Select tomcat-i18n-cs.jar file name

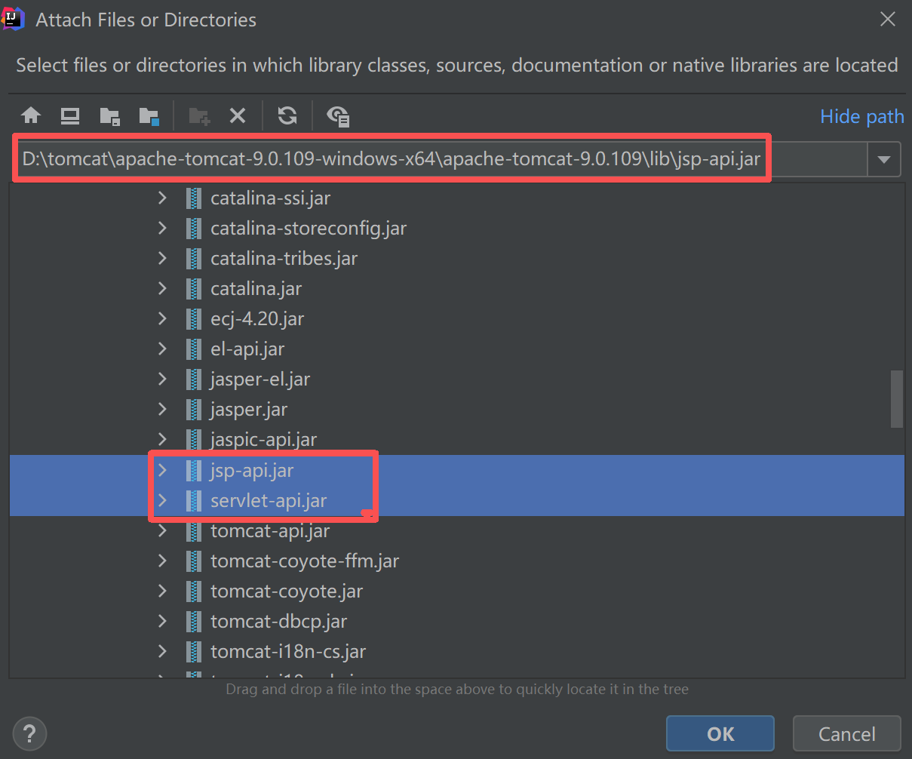288,652
